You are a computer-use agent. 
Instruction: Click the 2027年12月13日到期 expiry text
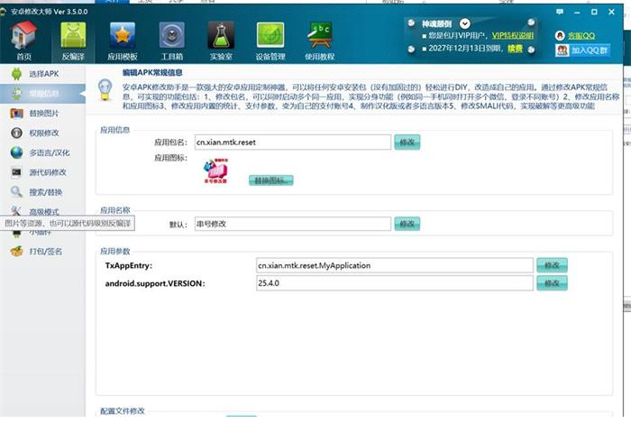(x=466, y=49)
